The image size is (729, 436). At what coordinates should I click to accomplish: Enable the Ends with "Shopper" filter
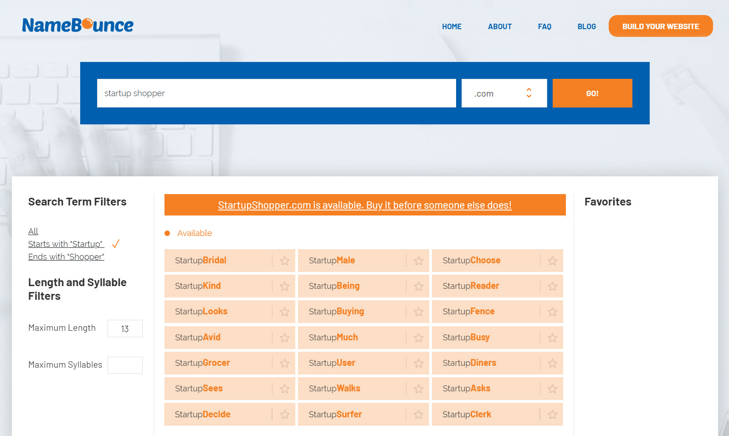(x=66, y=257)
